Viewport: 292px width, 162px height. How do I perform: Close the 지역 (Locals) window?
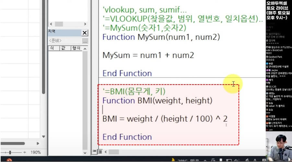click(85, 33)
